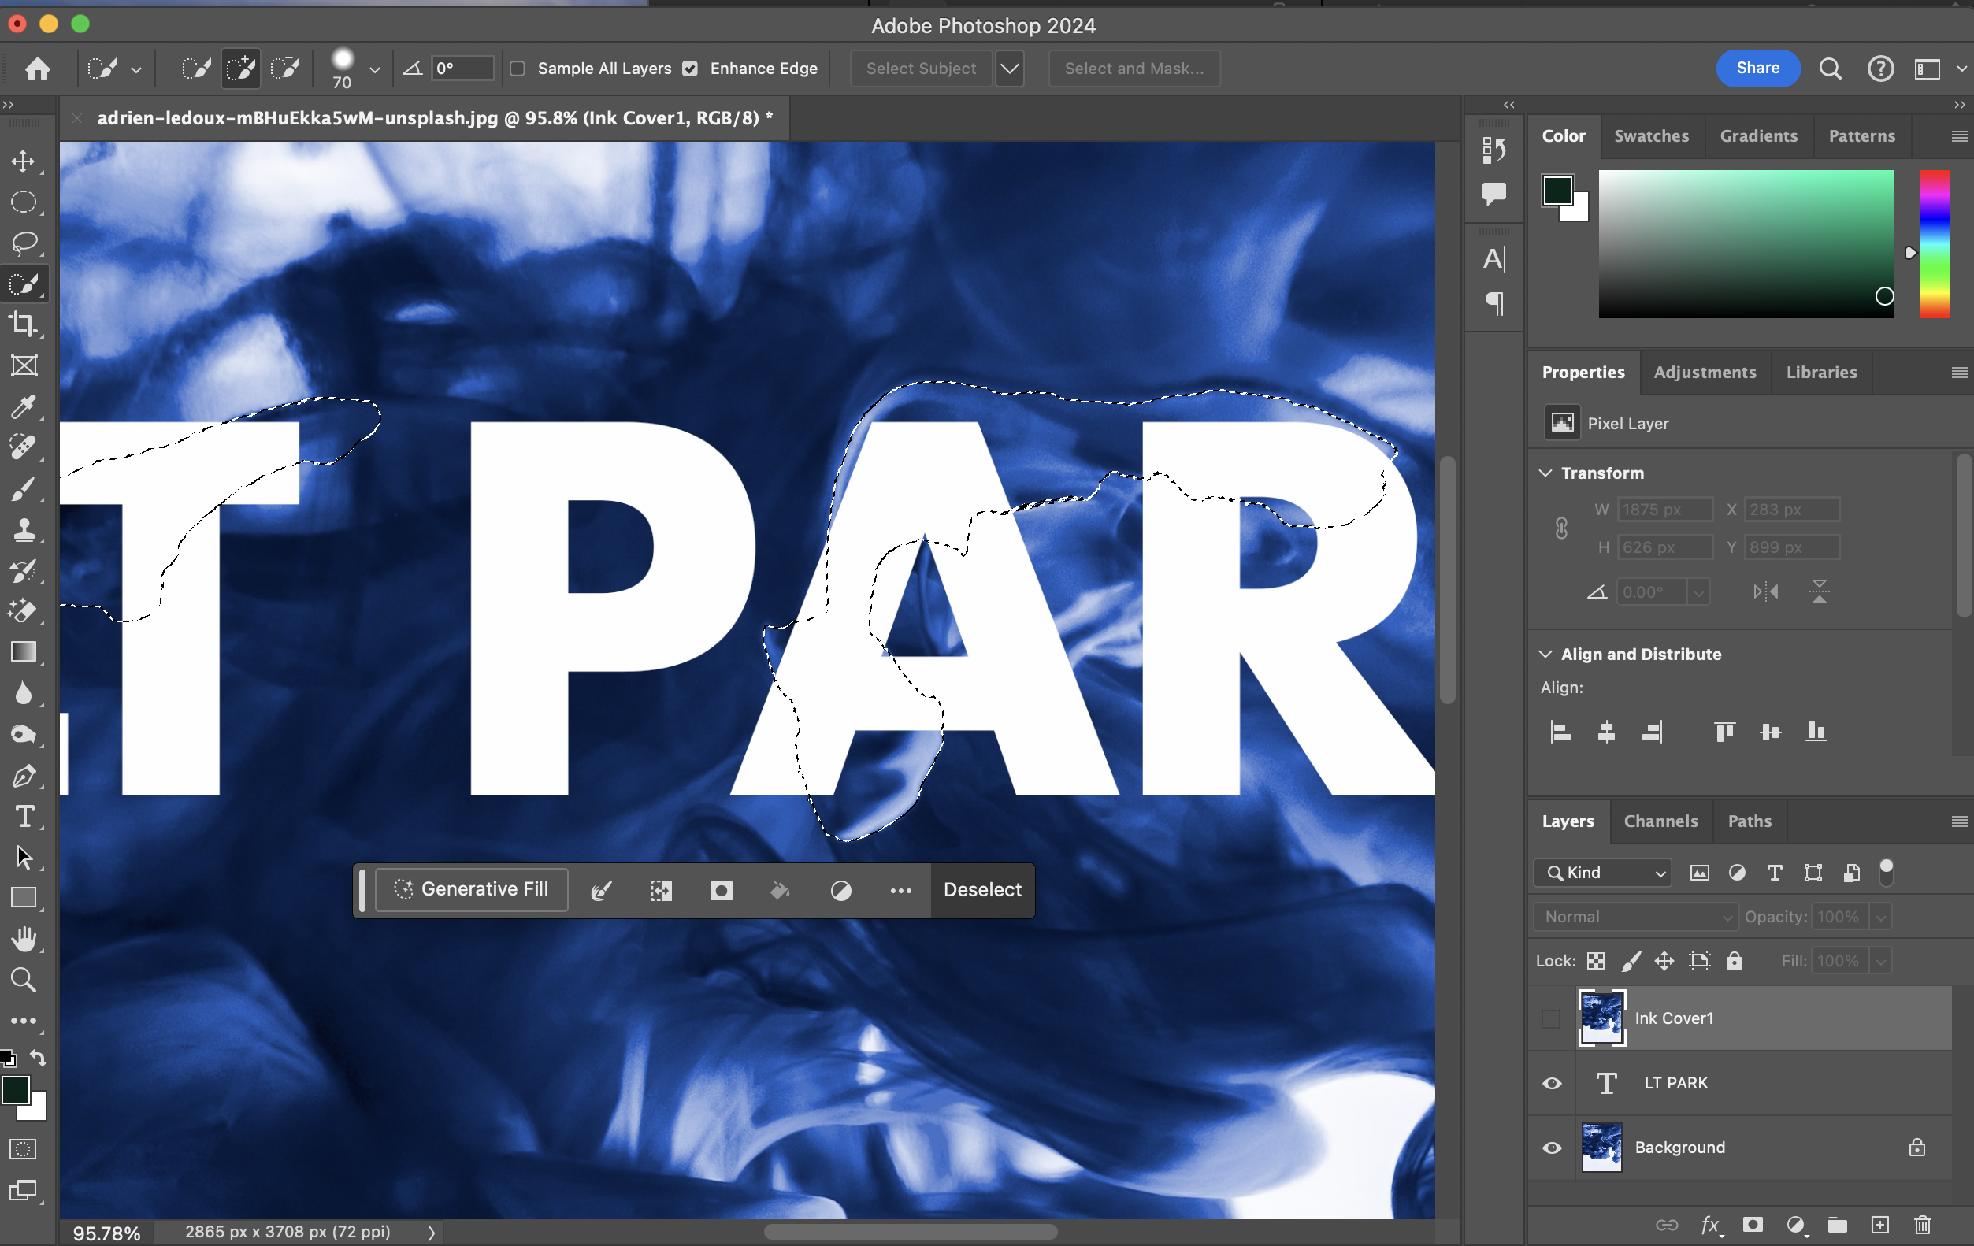1974x1246 pixels.
Task: Hide the LT PARK text layer
Action: coord(1552,1083)
